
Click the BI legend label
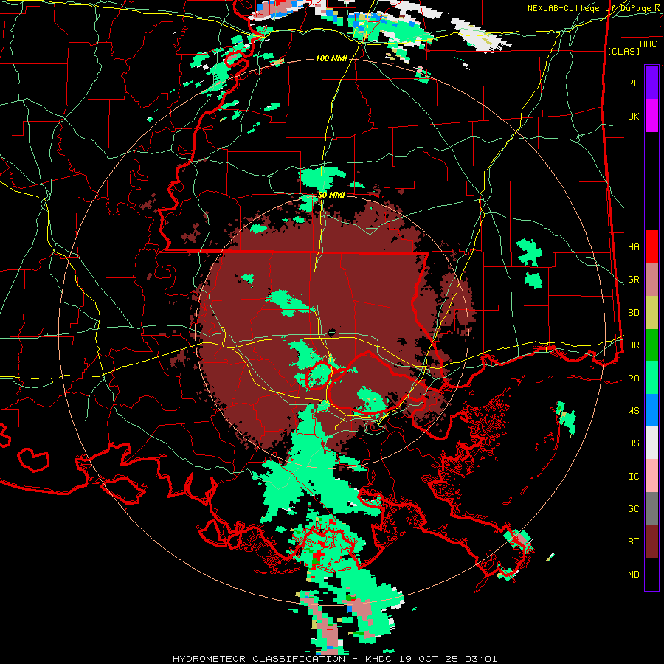click(x=633, y=542)
